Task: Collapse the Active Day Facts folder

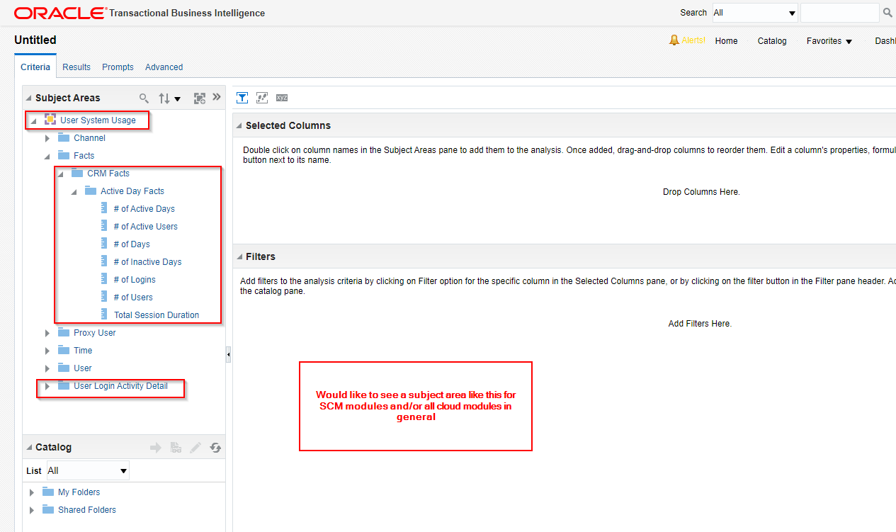Action: (x=74, y=192)
